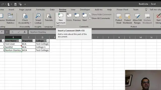Image resolution: width=161 pixels, height=90 pixels.
Task: Select column D header
Action: pyautogui.click(x=43, y=37)
